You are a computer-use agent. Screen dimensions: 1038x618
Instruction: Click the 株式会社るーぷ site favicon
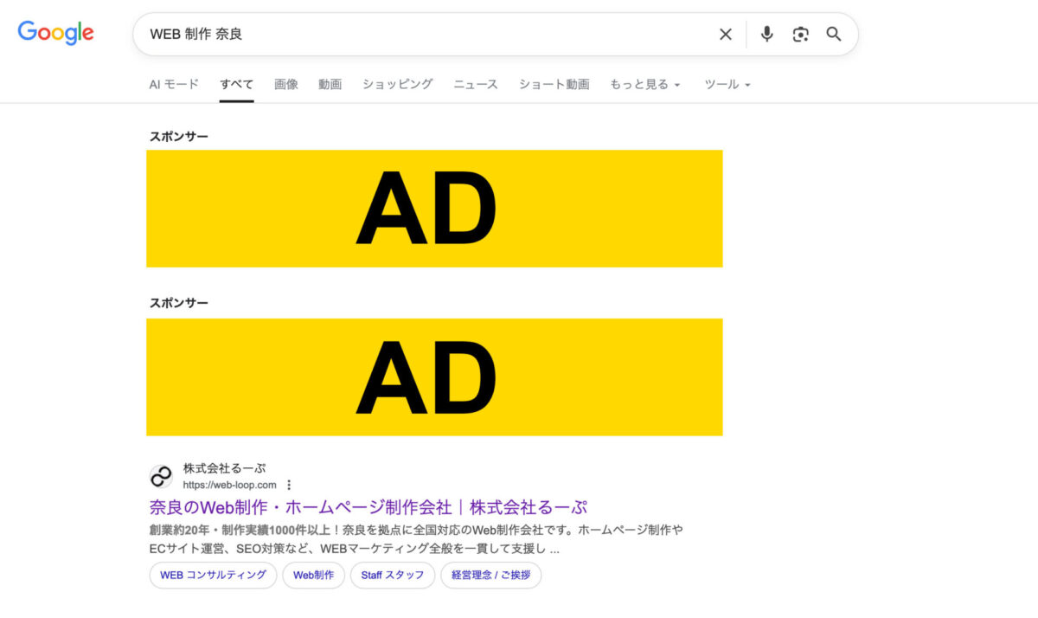[x=161, y=476]
